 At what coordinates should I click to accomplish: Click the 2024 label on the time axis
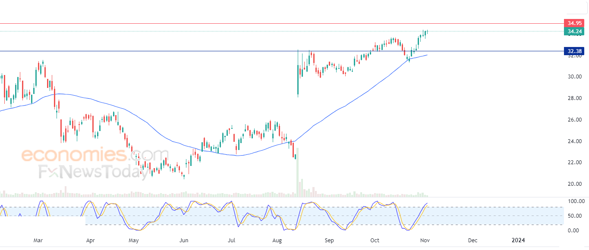[517, 240]
